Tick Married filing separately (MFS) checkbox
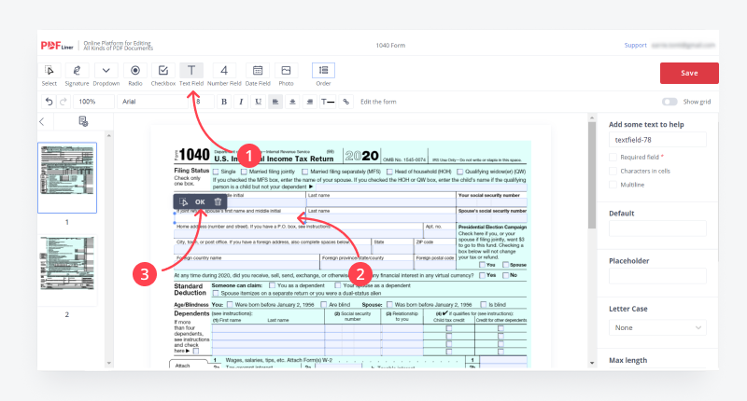The image size is (747, 401). 305,172
